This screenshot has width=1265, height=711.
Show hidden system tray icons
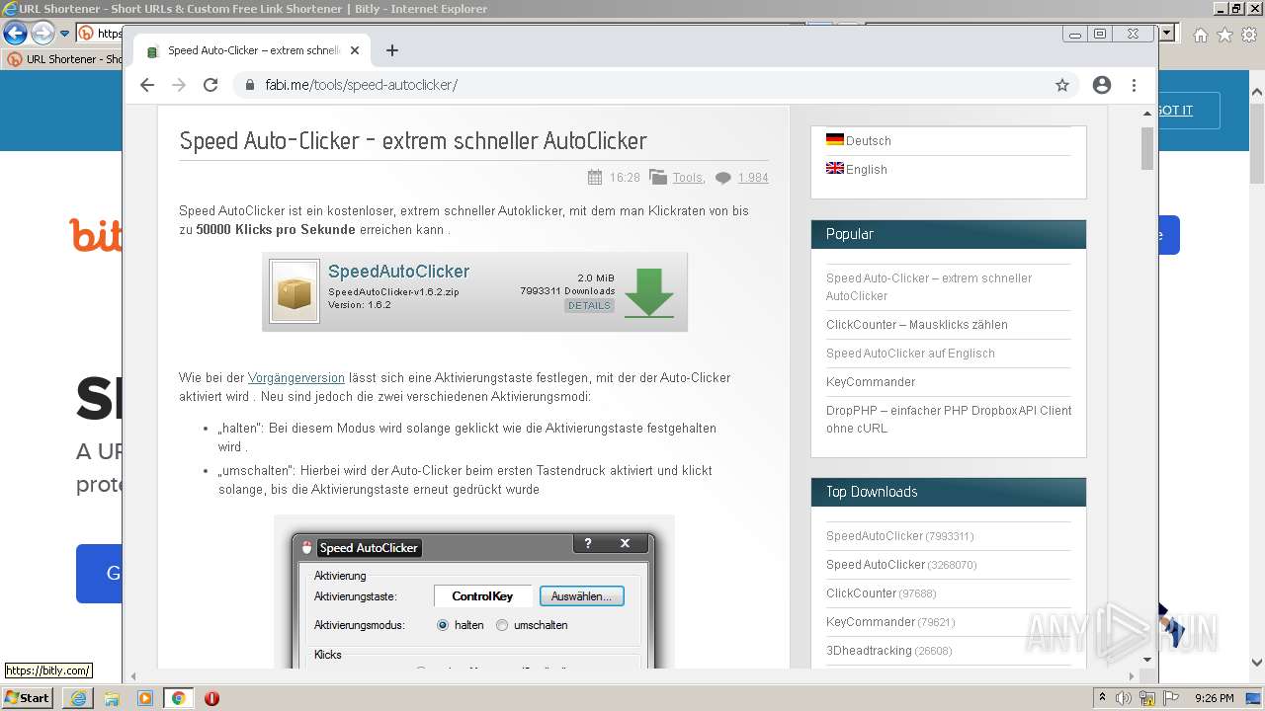coord(1102,698)
